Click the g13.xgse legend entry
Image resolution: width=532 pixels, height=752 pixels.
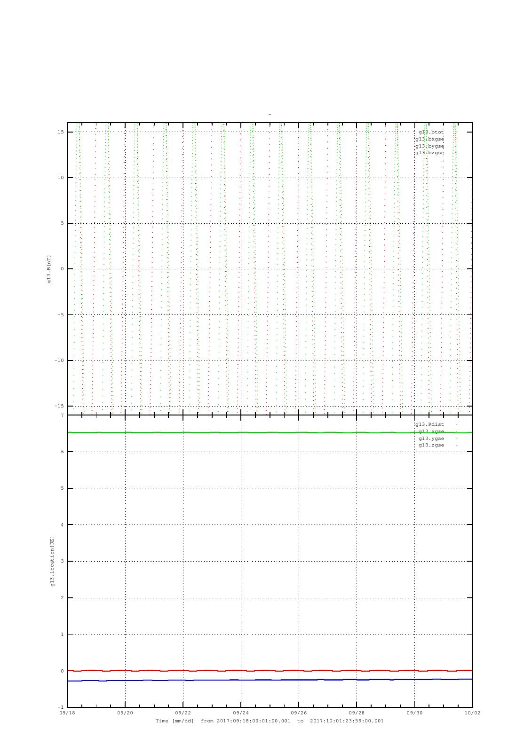(x=431, y=431)
